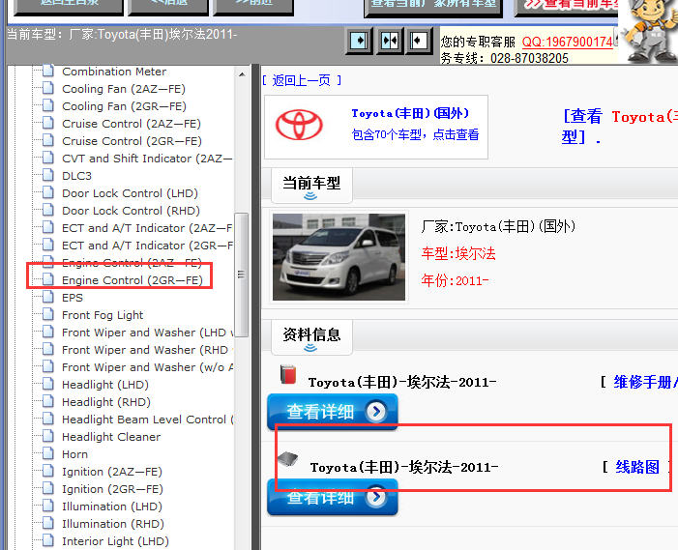The width and height of the screenshot is (678, 550).
Task: Open the gray chip wiring diagram icon
Action: point(288,459)
